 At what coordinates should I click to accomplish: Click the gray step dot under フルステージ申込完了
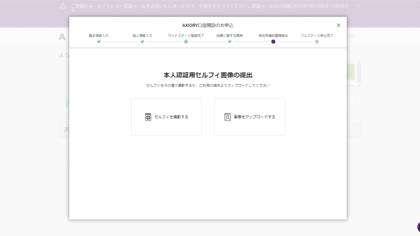tap(317, 42)
